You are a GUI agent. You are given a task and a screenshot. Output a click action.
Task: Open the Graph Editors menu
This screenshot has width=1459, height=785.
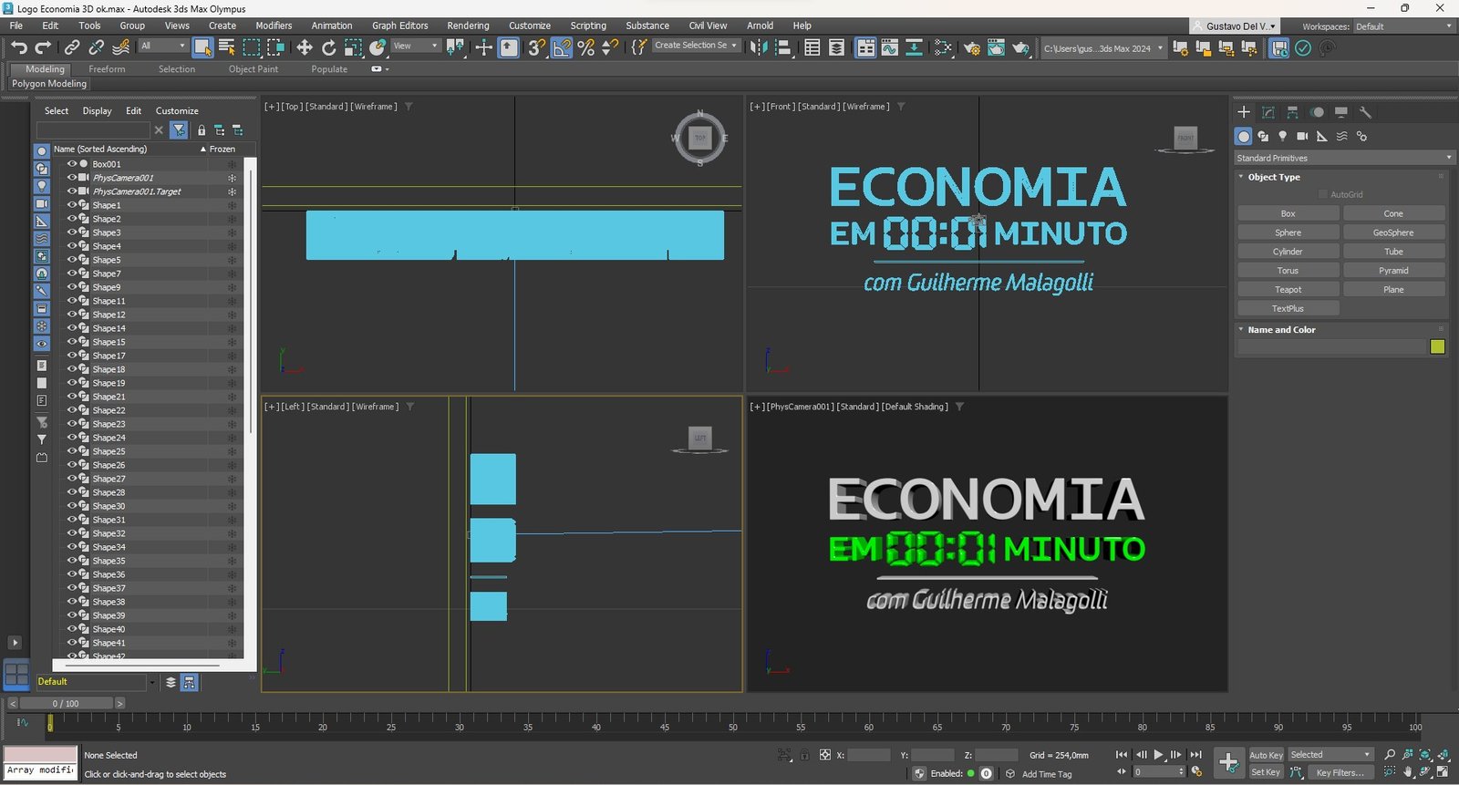(399, 26)
